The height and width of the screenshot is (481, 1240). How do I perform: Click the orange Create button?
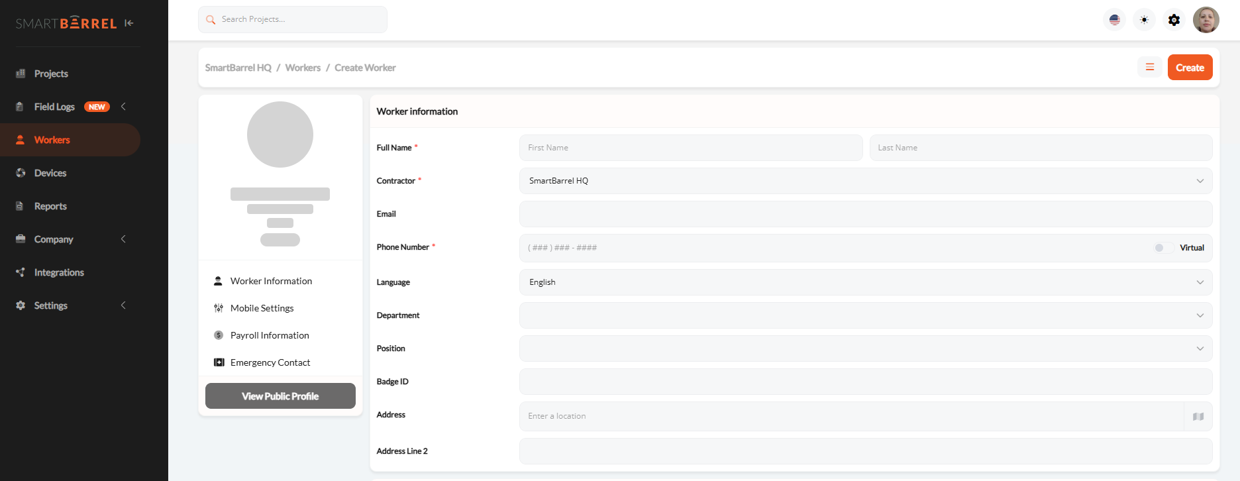[1190, 68]
